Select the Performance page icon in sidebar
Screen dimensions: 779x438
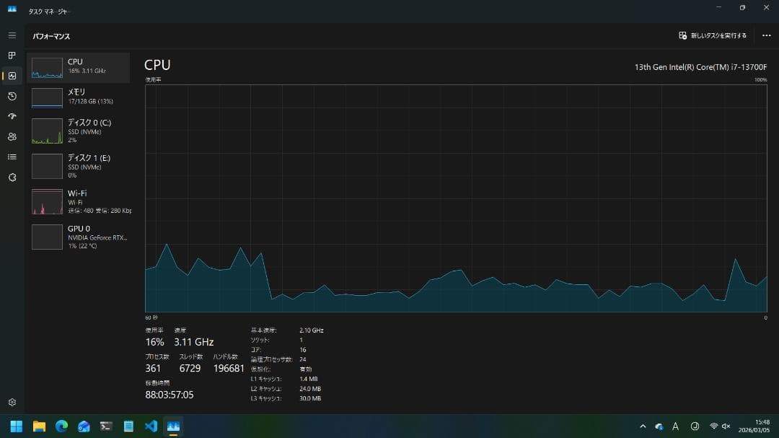pyautogui.click(x=12, y=76)
